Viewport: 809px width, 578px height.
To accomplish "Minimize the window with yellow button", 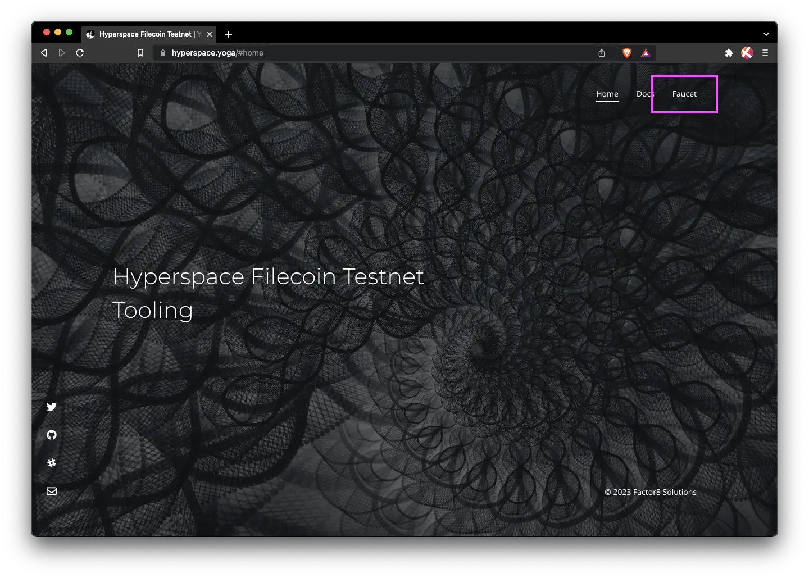I will click(58, 32).
